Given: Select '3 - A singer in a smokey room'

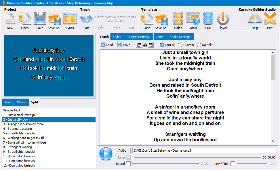Looking at the screenshot, I should pyautogui.click(x=49, y=124).
